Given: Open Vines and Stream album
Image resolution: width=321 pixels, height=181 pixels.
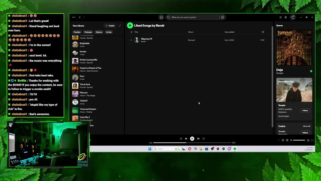Looking at the screenshot, I should tap(97, 110).
